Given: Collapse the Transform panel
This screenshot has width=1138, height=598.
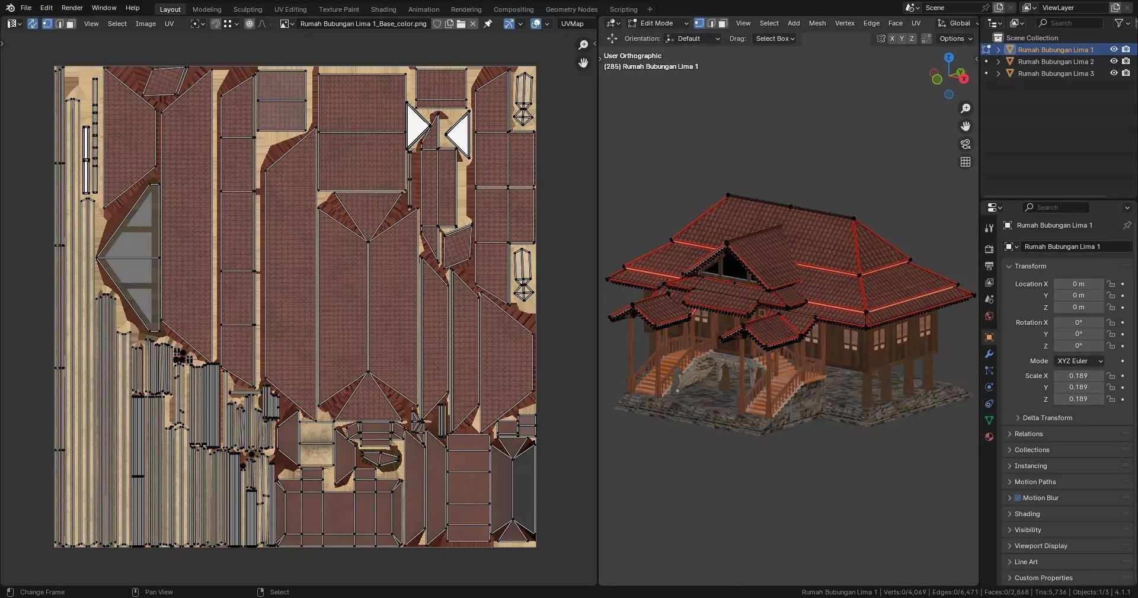Looking at the screenshot, I should coord(1030,266).
